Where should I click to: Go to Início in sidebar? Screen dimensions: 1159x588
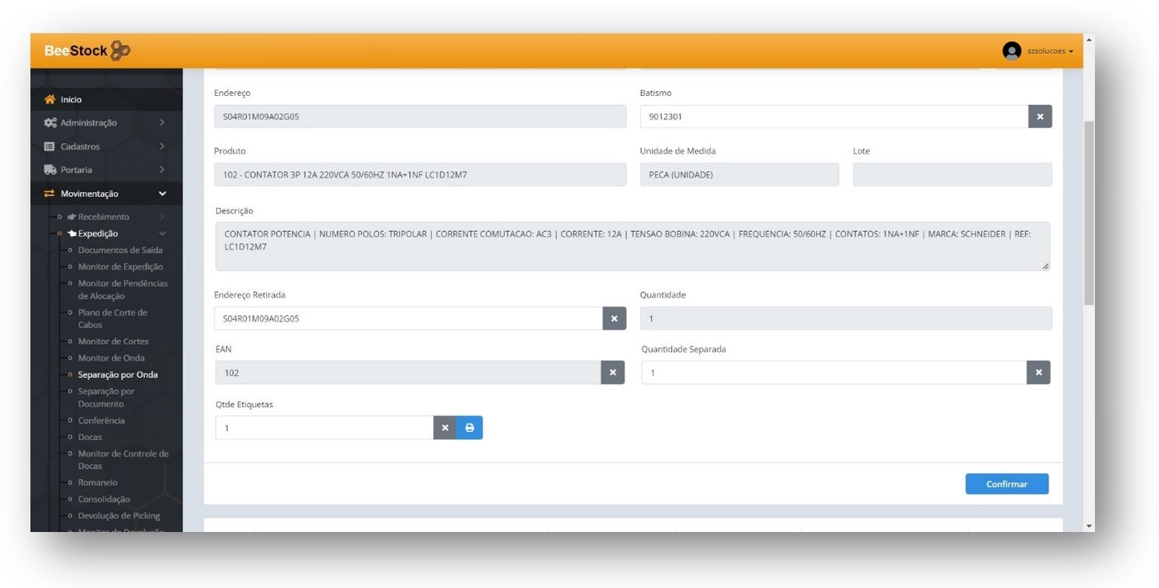coord(70,99)
